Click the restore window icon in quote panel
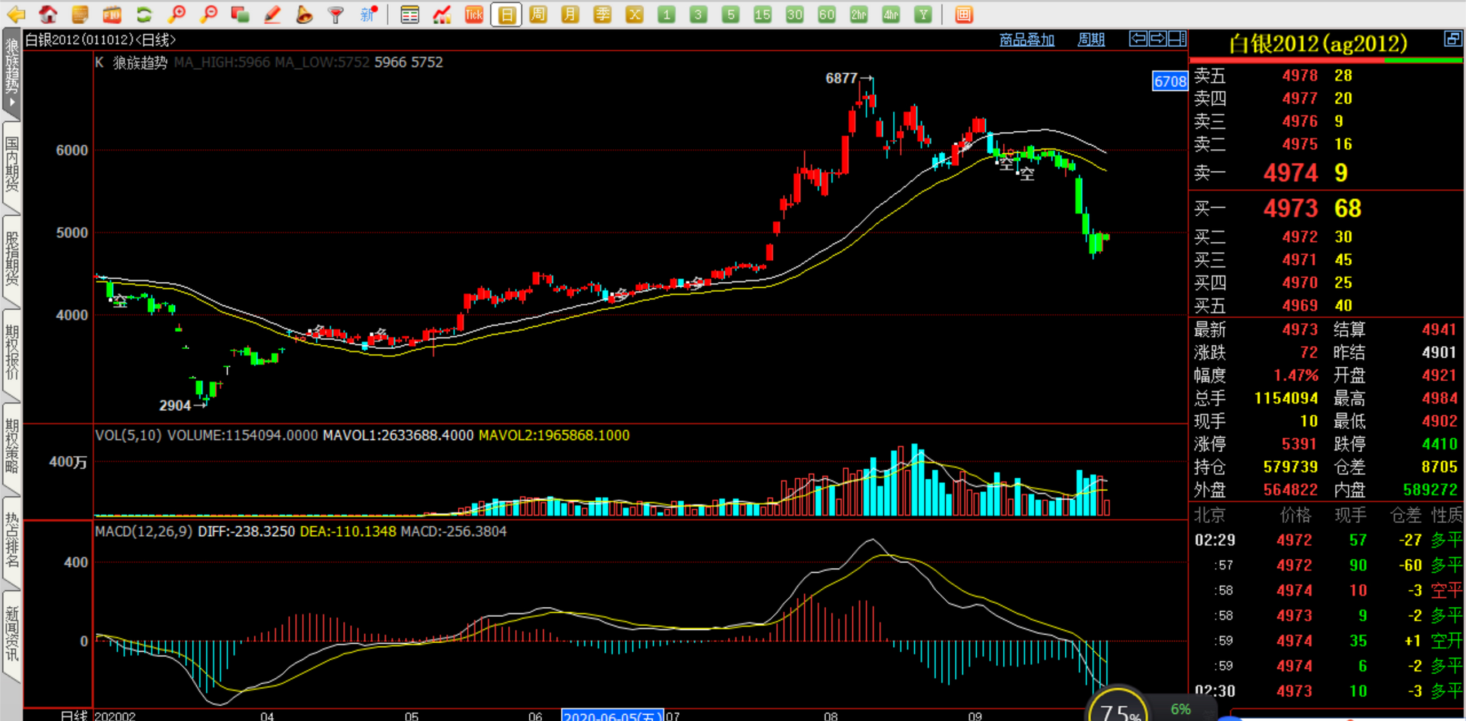Viewport: 1466px width, 721px height. pyautogui.click(x=1453, y=39)
